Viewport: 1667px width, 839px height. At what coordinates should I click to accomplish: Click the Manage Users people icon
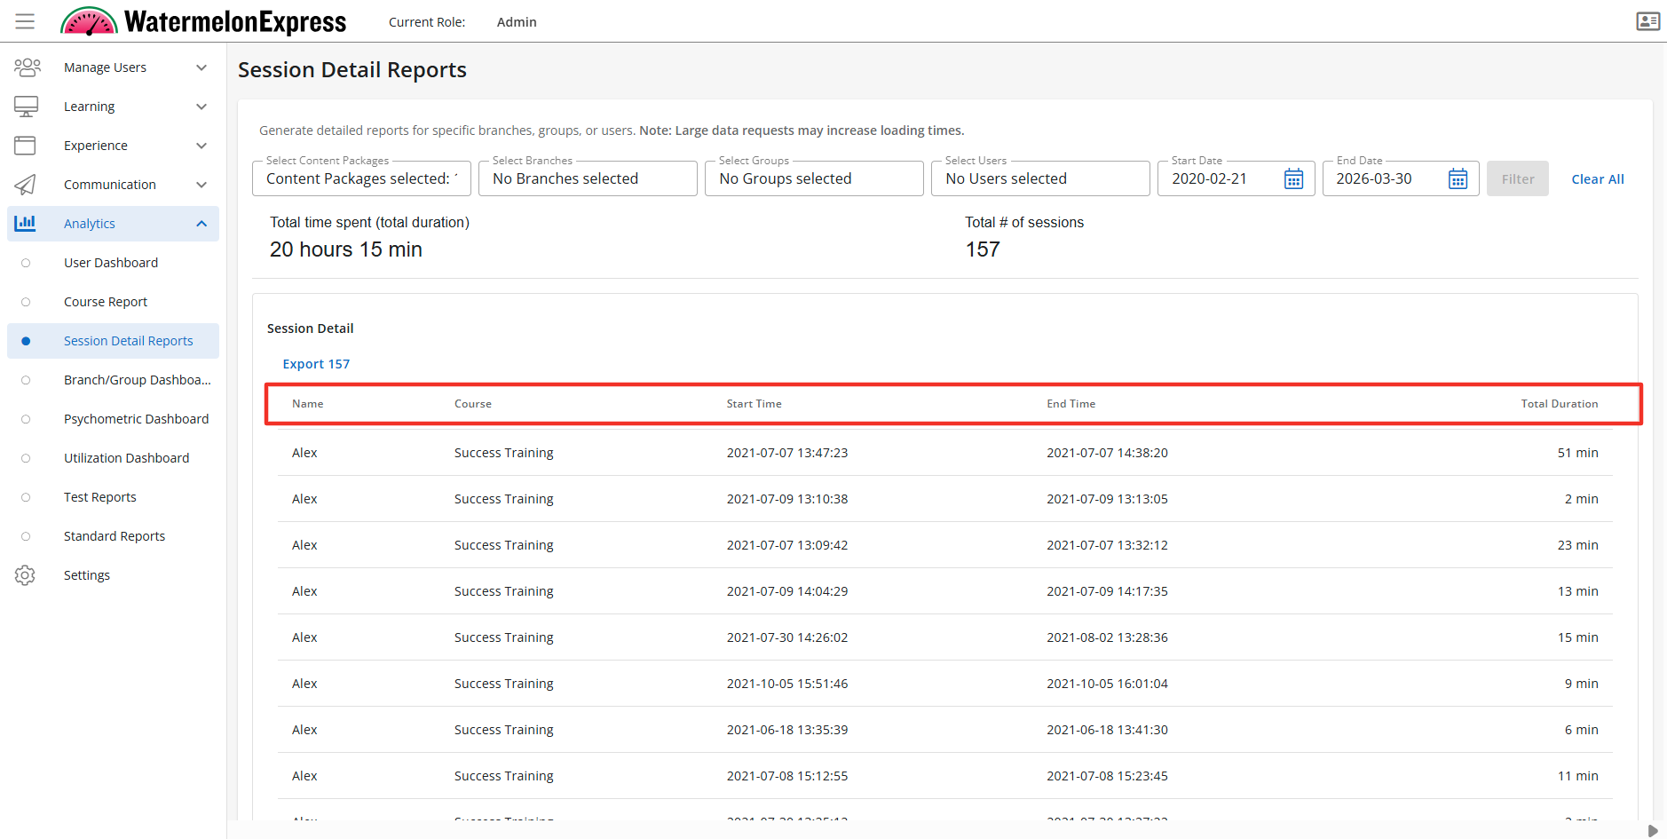(27, 67)
